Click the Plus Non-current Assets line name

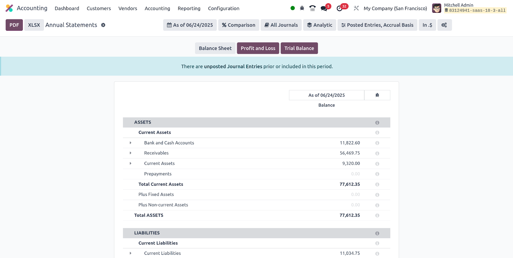click(163, 205)
